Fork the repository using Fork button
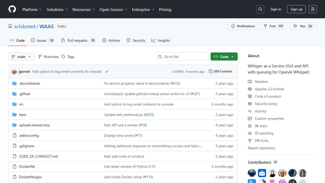This screenshot has height=183, width=325. pyautogui.click(x=270, y=26)
